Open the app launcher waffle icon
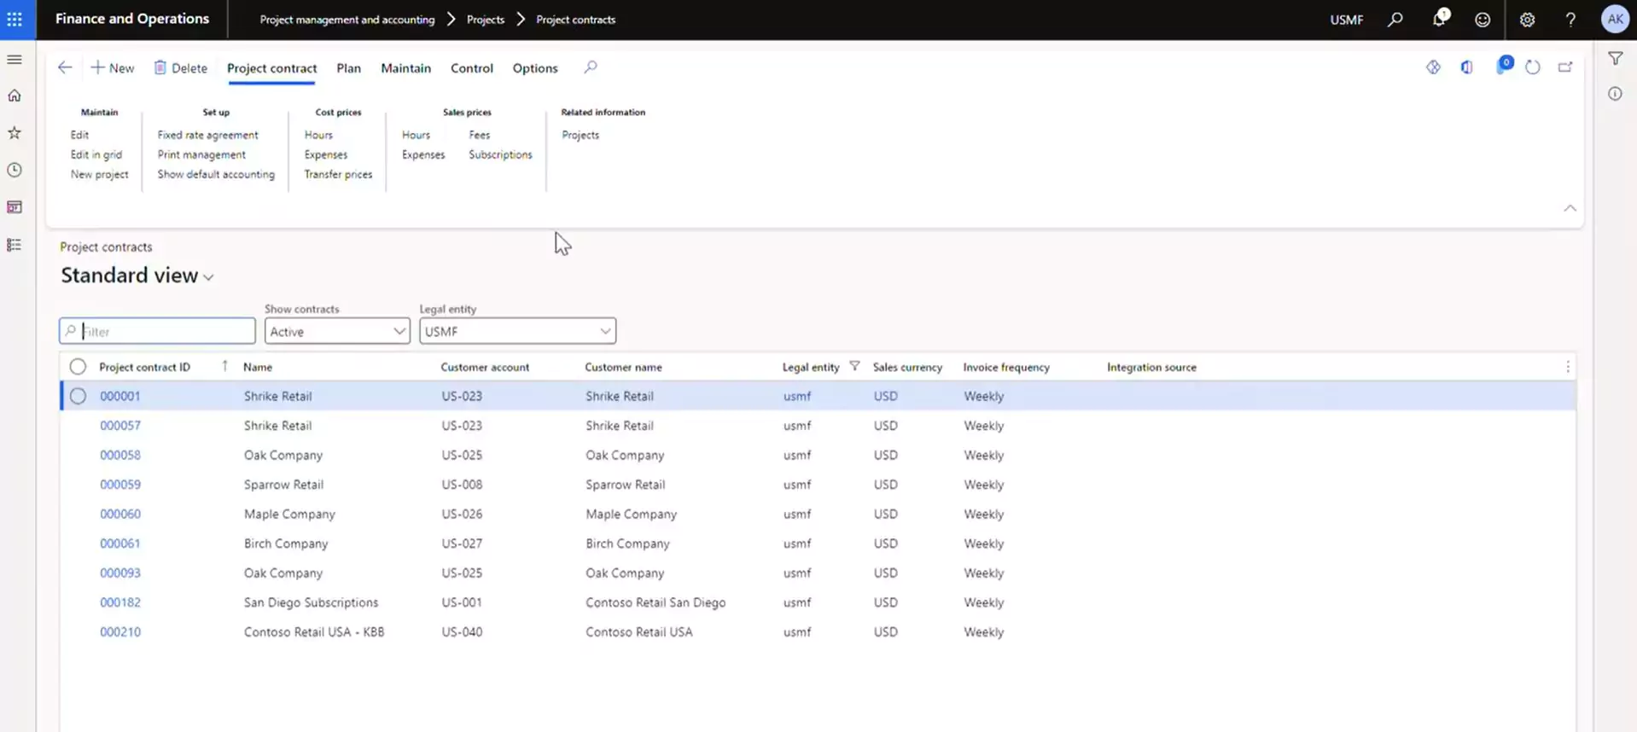 (15, 19)
